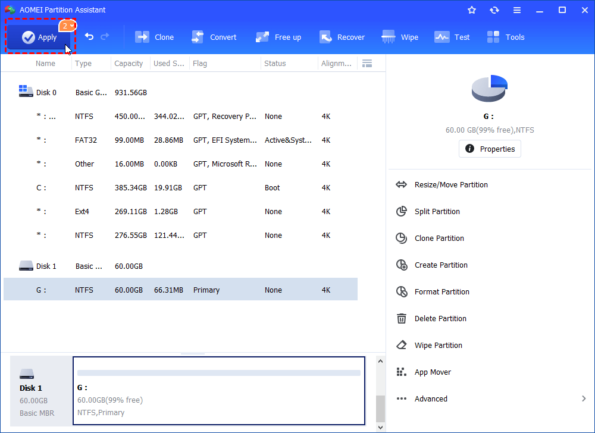The image size is (595, 433).
Task: Open Properties for G: partition
Action: coord(490,149)
